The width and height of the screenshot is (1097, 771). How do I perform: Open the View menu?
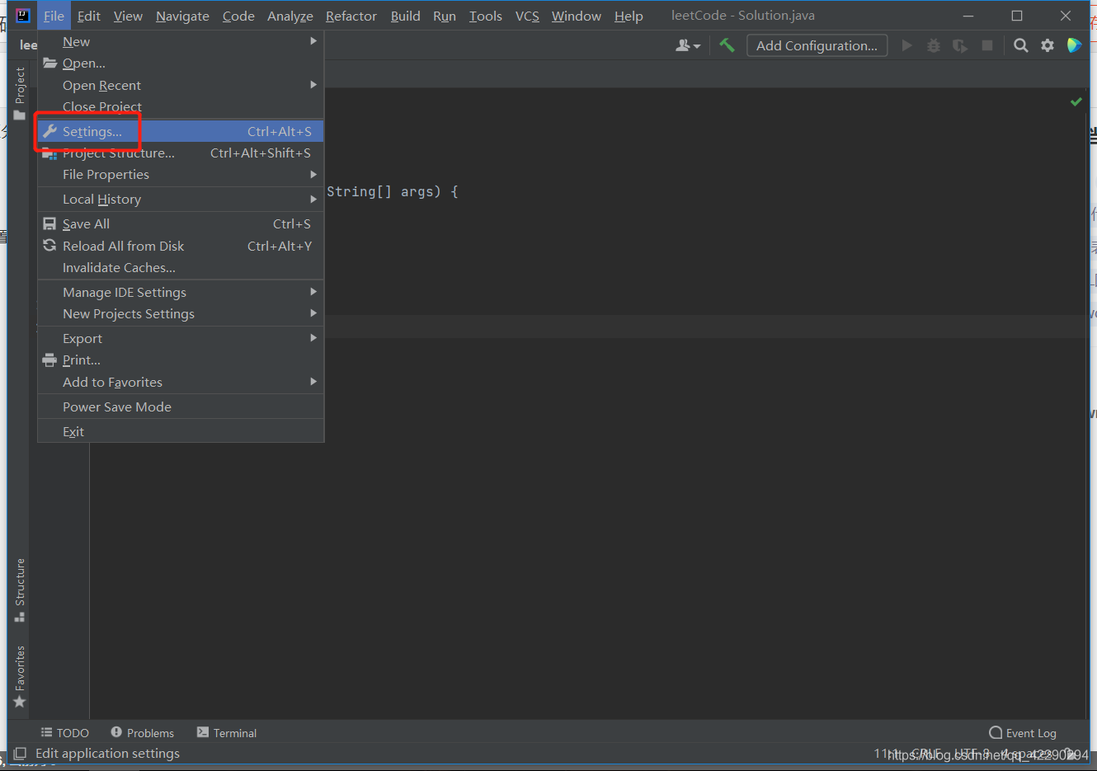pos(128,16)
